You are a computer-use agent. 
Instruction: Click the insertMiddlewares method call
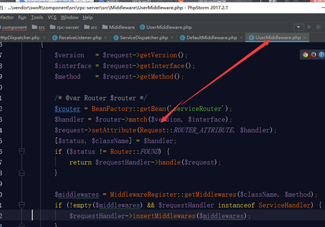[x=164, y=216]
